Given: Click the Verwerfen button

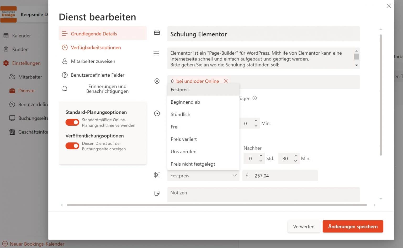Looking at the screenshot, I should click(304, 226).
